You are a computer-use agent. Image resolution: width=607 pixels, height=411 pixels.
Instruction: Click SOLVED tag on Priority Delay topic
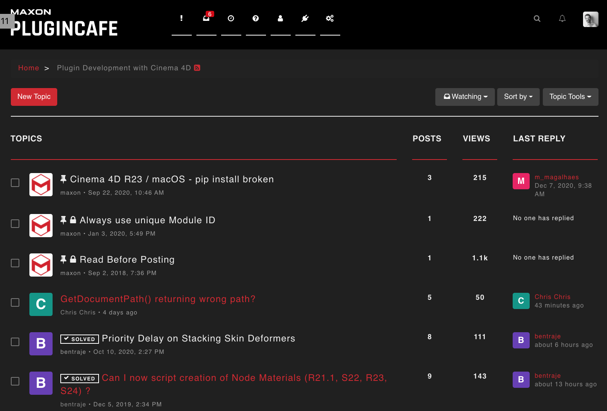80,339
